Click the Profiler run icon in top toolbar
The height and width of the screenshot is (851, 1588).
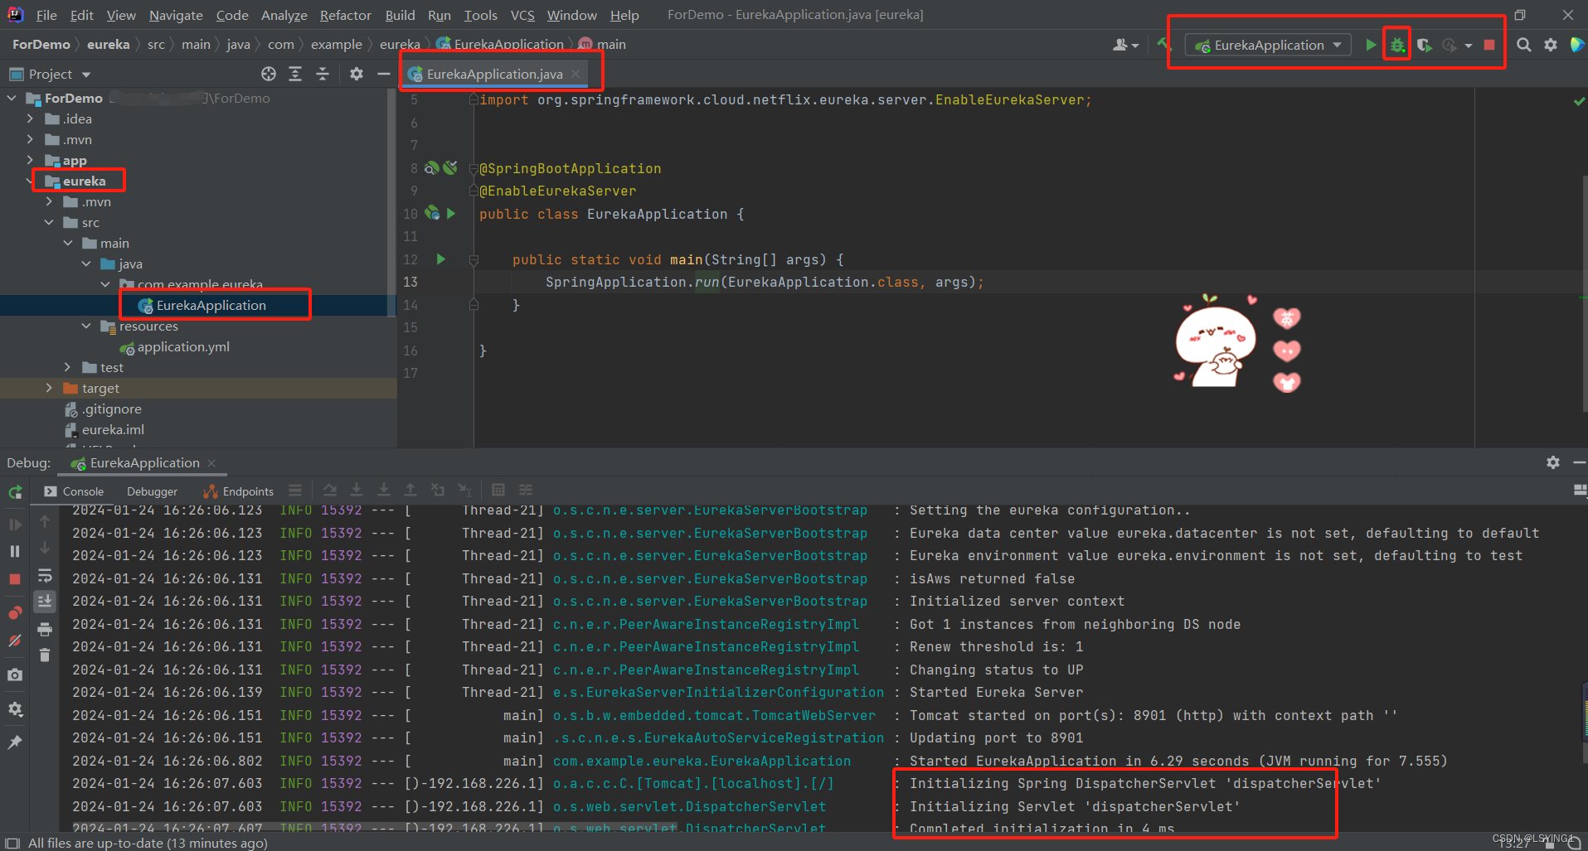coord(1450,45)
